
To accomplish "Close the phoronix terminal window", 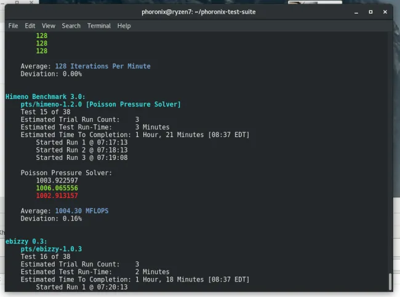I will (x=385, y=12).
